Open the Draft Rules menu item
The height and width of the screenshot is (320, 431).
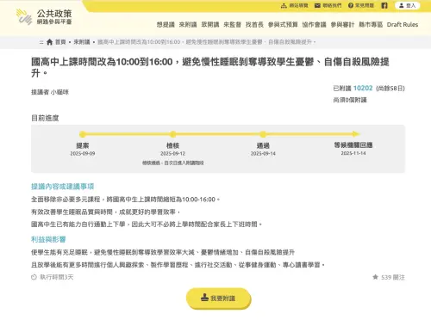[403, 25]
